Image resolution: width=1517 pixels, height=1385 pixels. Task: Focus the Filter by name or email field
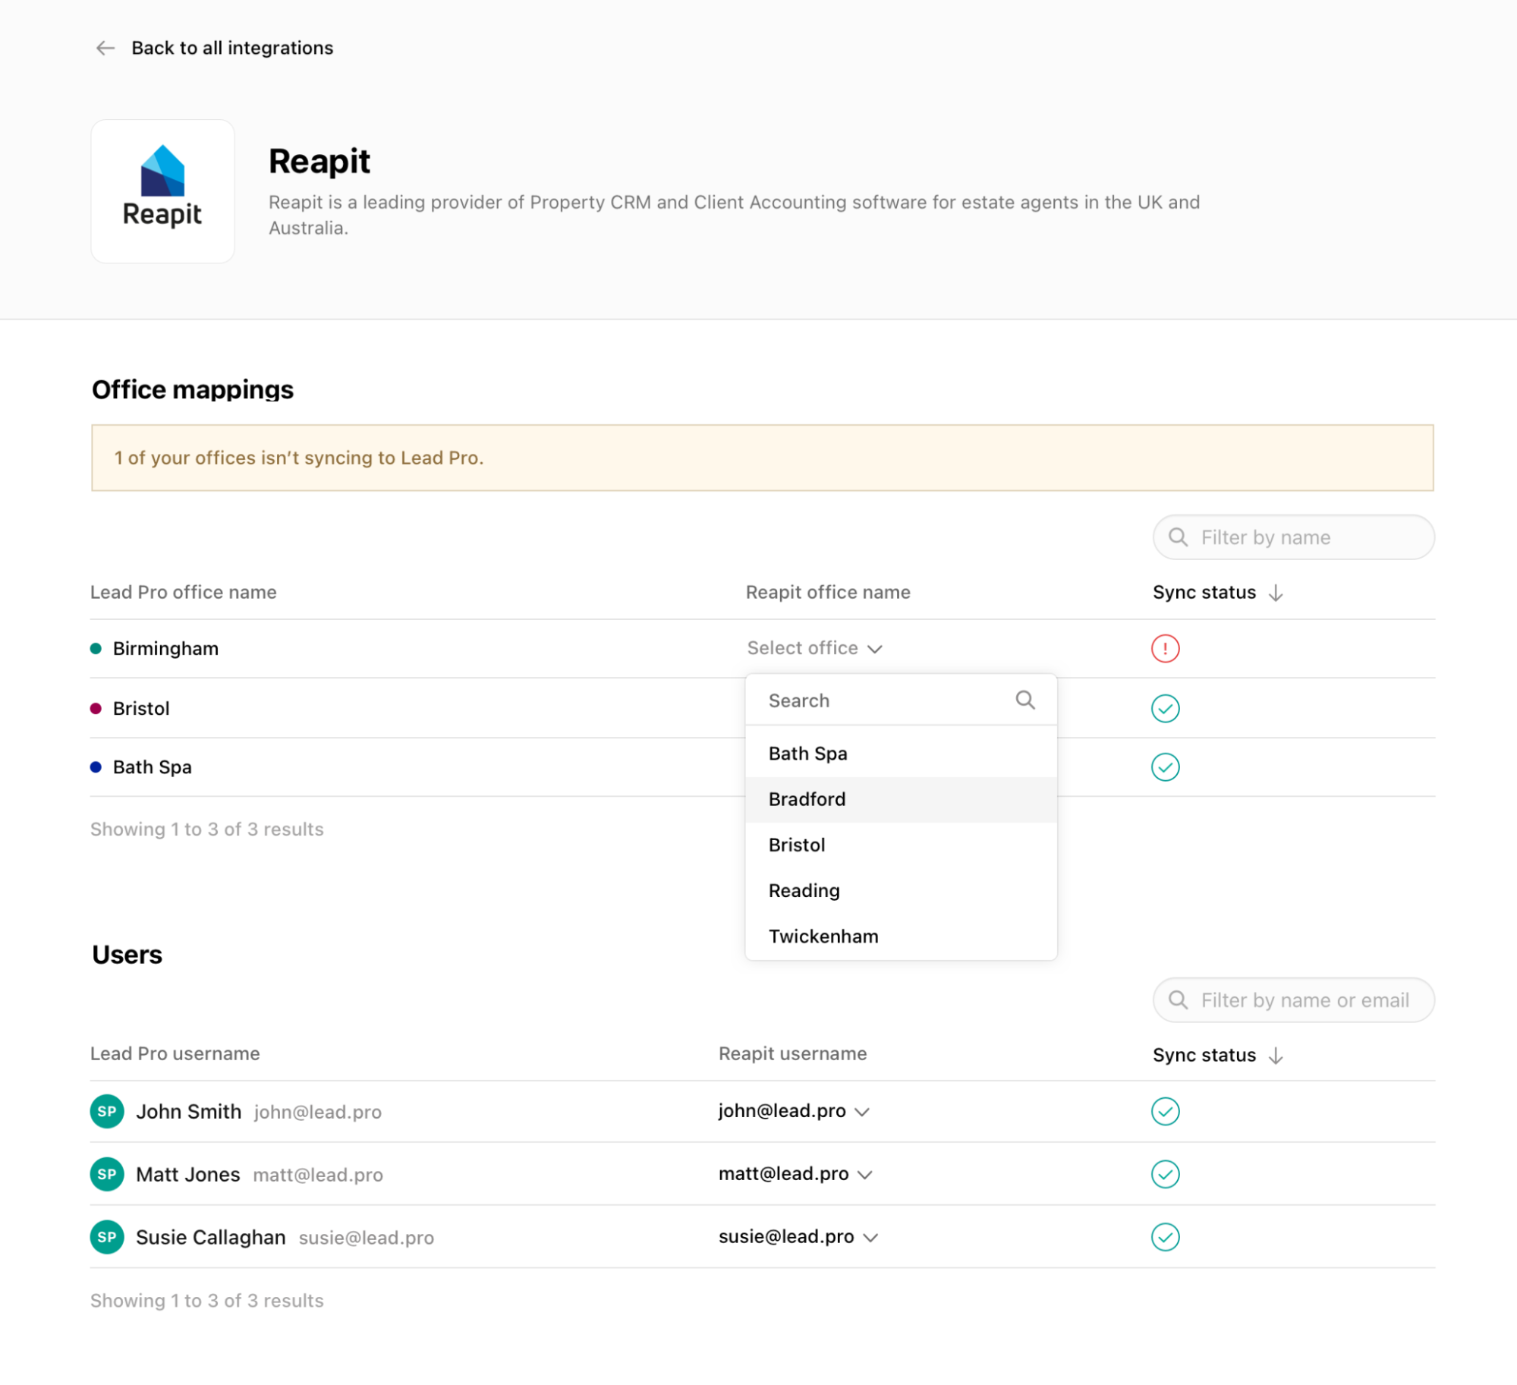(x=1303, y=1000)
